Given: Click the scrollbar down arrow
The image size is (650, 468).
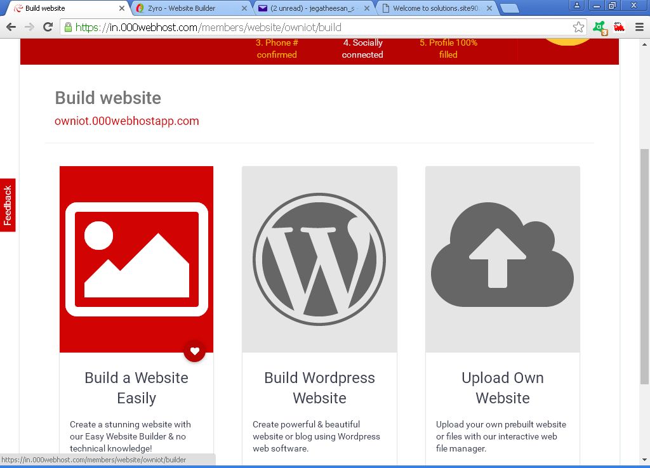Looking at the screenshot, I should click(644, 460).
